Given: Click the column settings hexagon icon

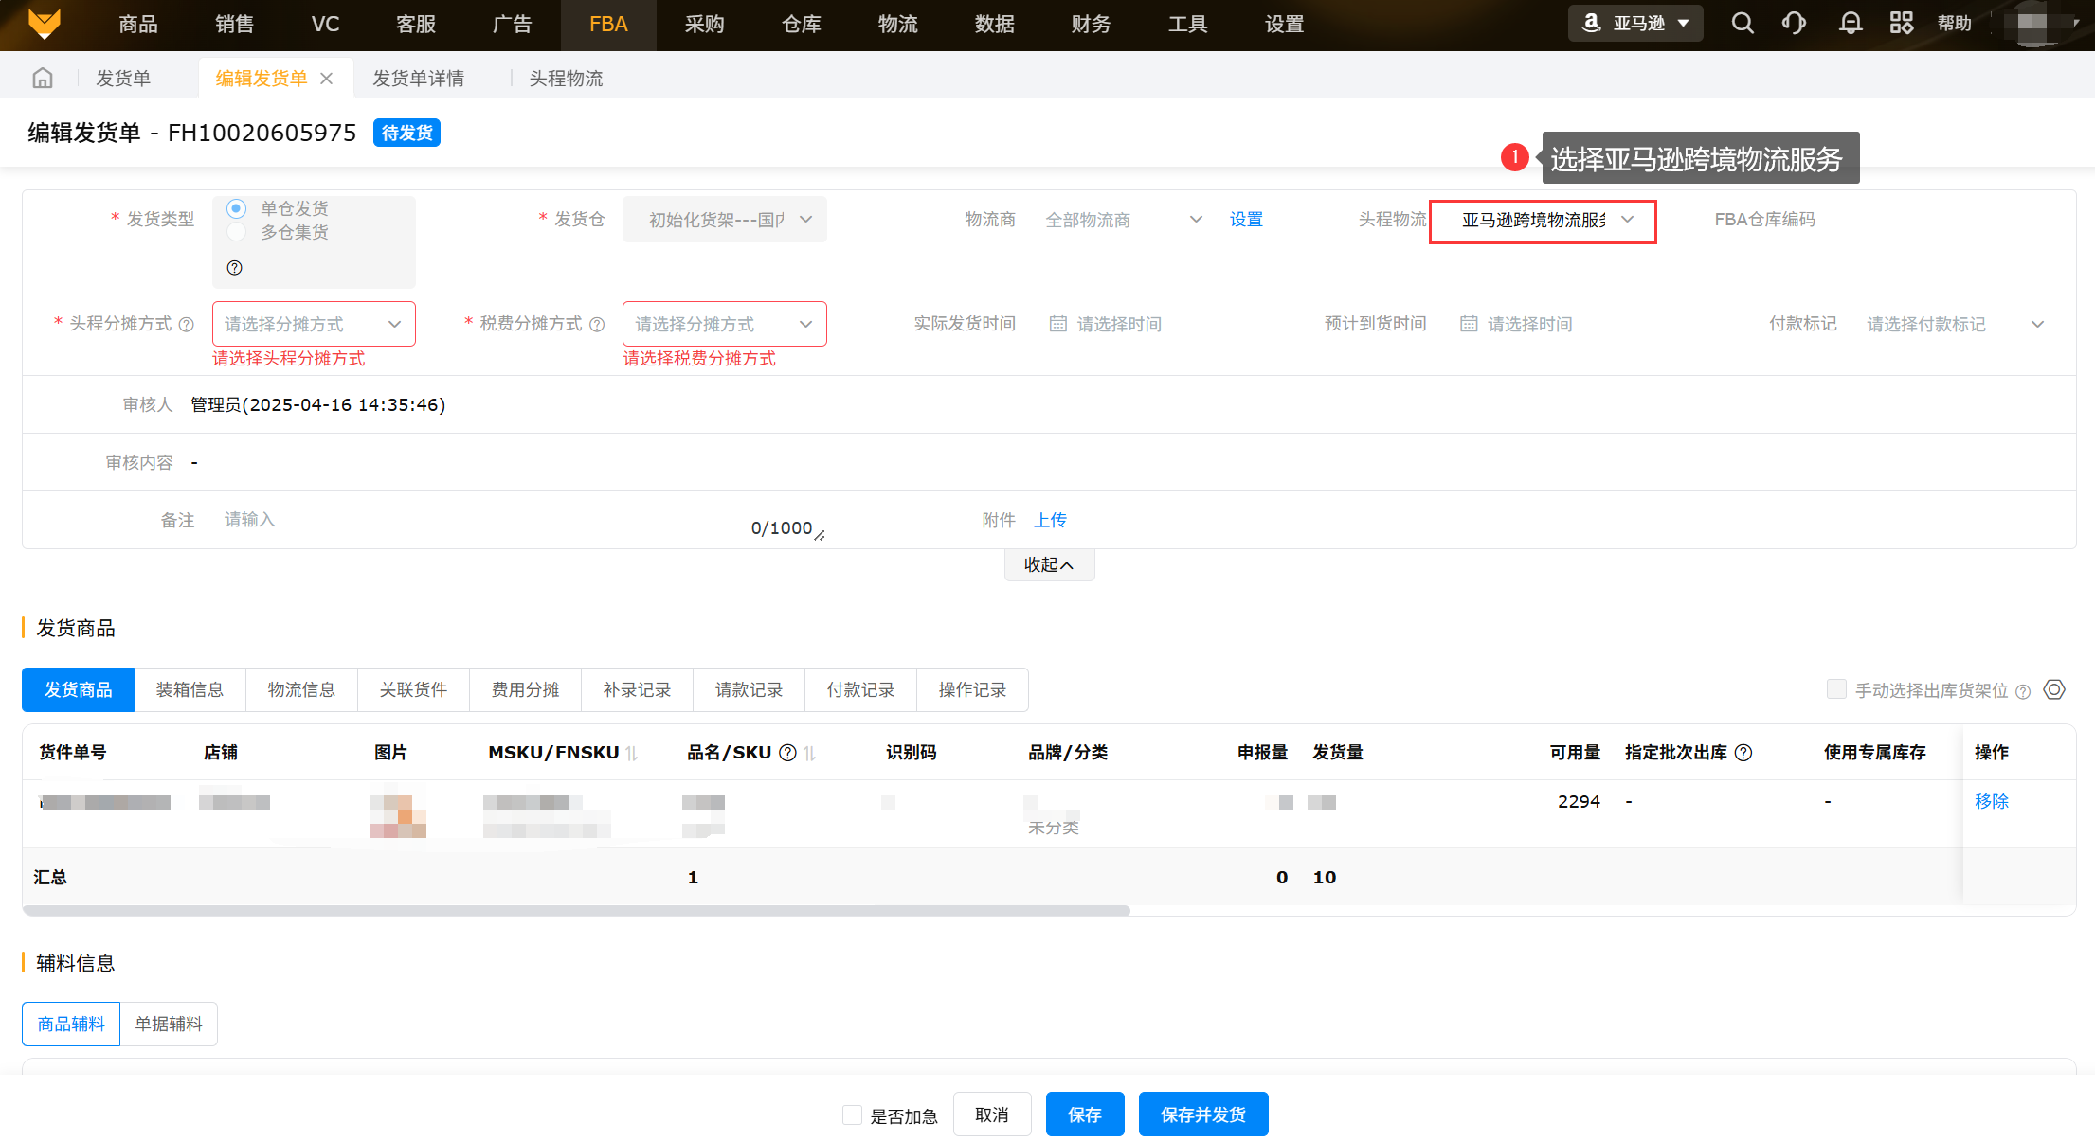Looking at the screenshot, I should (2054, 689).
